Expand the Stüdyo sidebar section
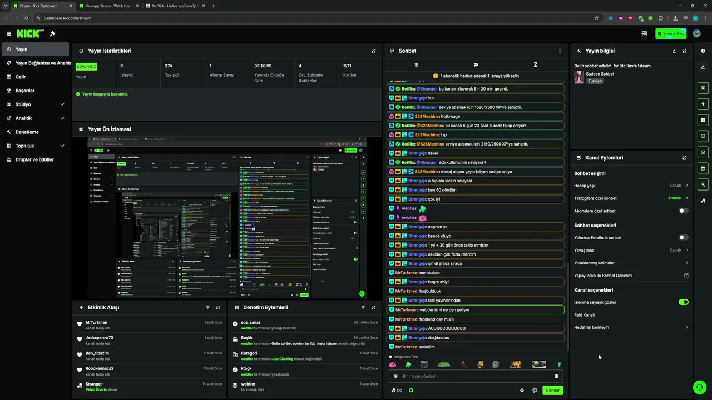Viewport: 712px width, 400px height. click(x=34, y=104)
